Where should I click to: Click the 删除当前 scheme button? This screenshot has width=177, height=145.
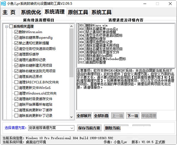tap(112, 128)
